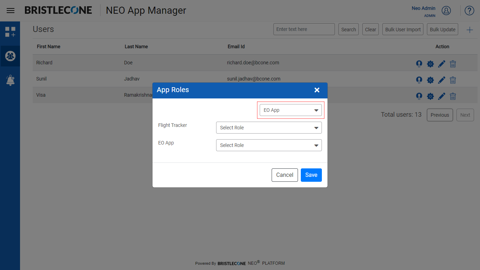The height and width of the screenshot is (270, 480).
Task: Delete Richard with the trash icon
Action: (453, 64)
